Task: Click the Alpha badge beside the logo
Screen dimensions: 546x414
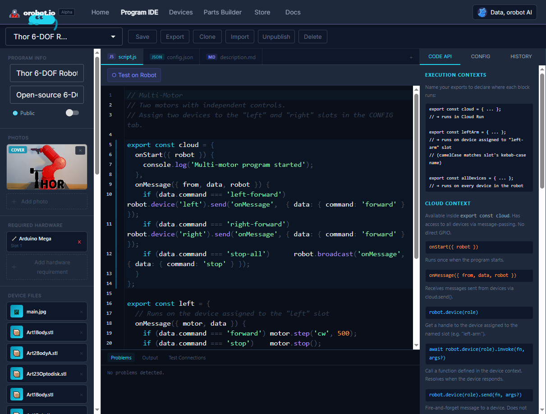Action: 67,12
